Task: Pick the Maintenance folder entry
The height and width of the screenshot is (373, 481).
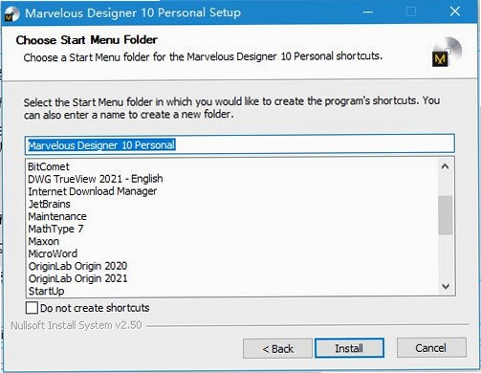Action: [57, 216]
